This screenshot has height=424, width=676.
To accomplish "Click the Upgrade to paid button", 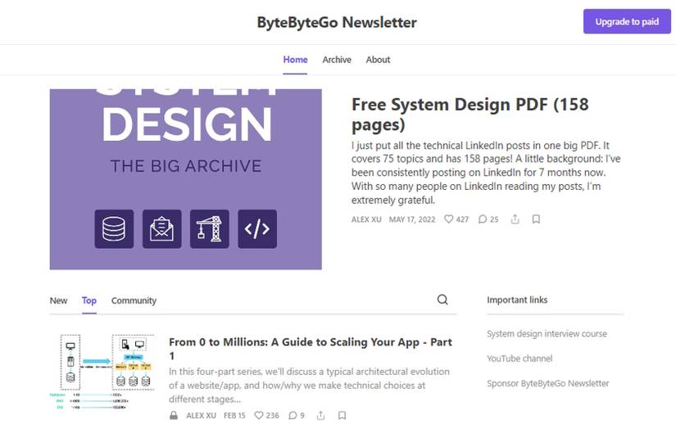I will (627, 21).
